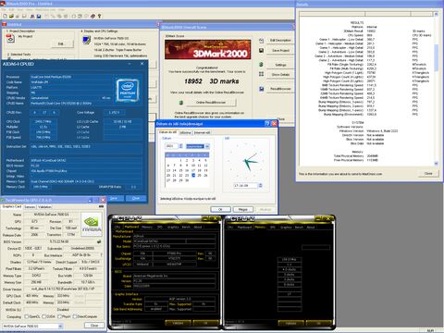Click the floppy icon beside Save Project
Viewport: 444px width, 333px height.
(261, 50)
